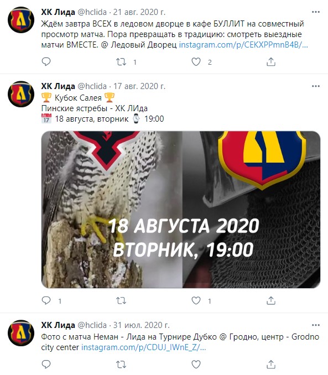Share the Кубок Салея tweet
The width and height of the screenshot is (328, 375).
(x=271, y=300)
